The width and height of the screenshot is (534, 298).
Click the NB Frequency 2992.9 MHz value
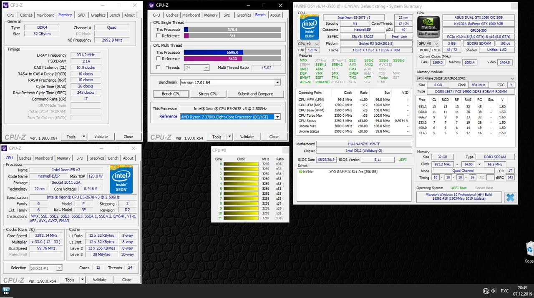112,40
